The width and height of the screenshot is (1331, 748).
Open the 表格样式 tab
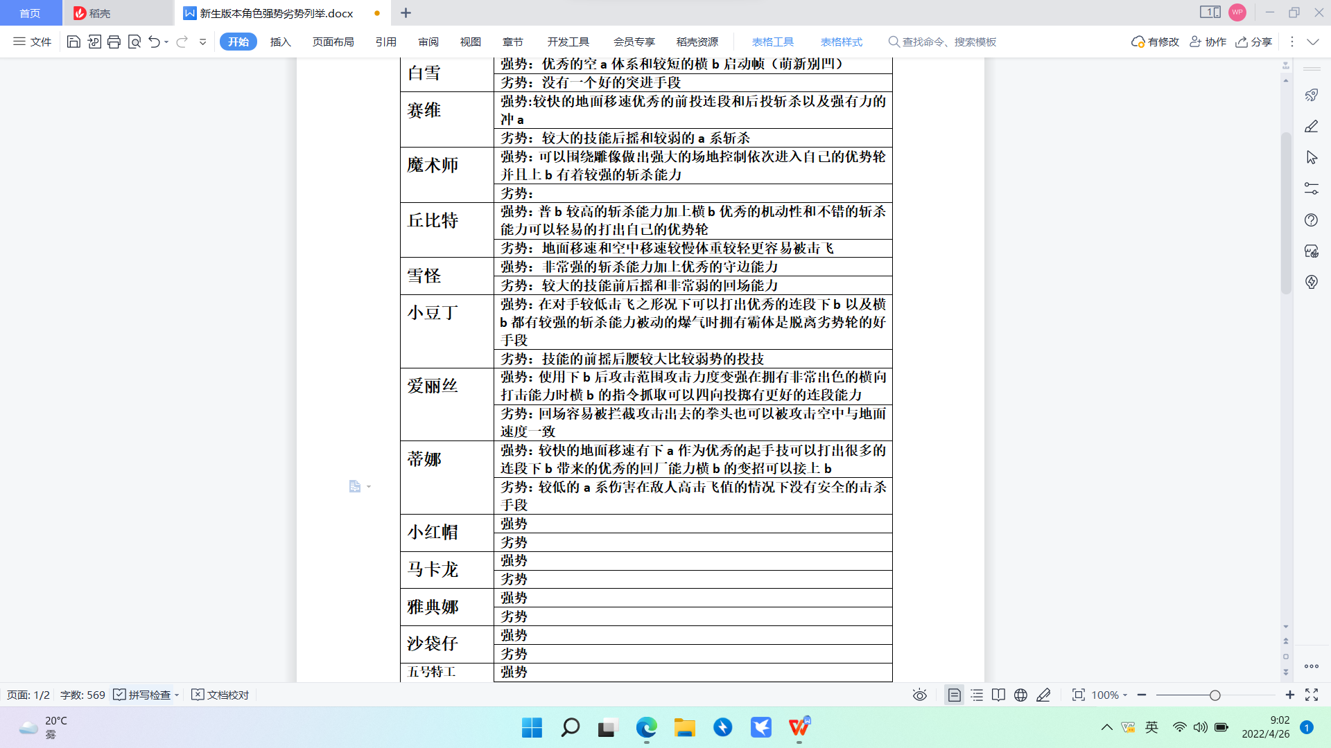click(x=842, y=42)
